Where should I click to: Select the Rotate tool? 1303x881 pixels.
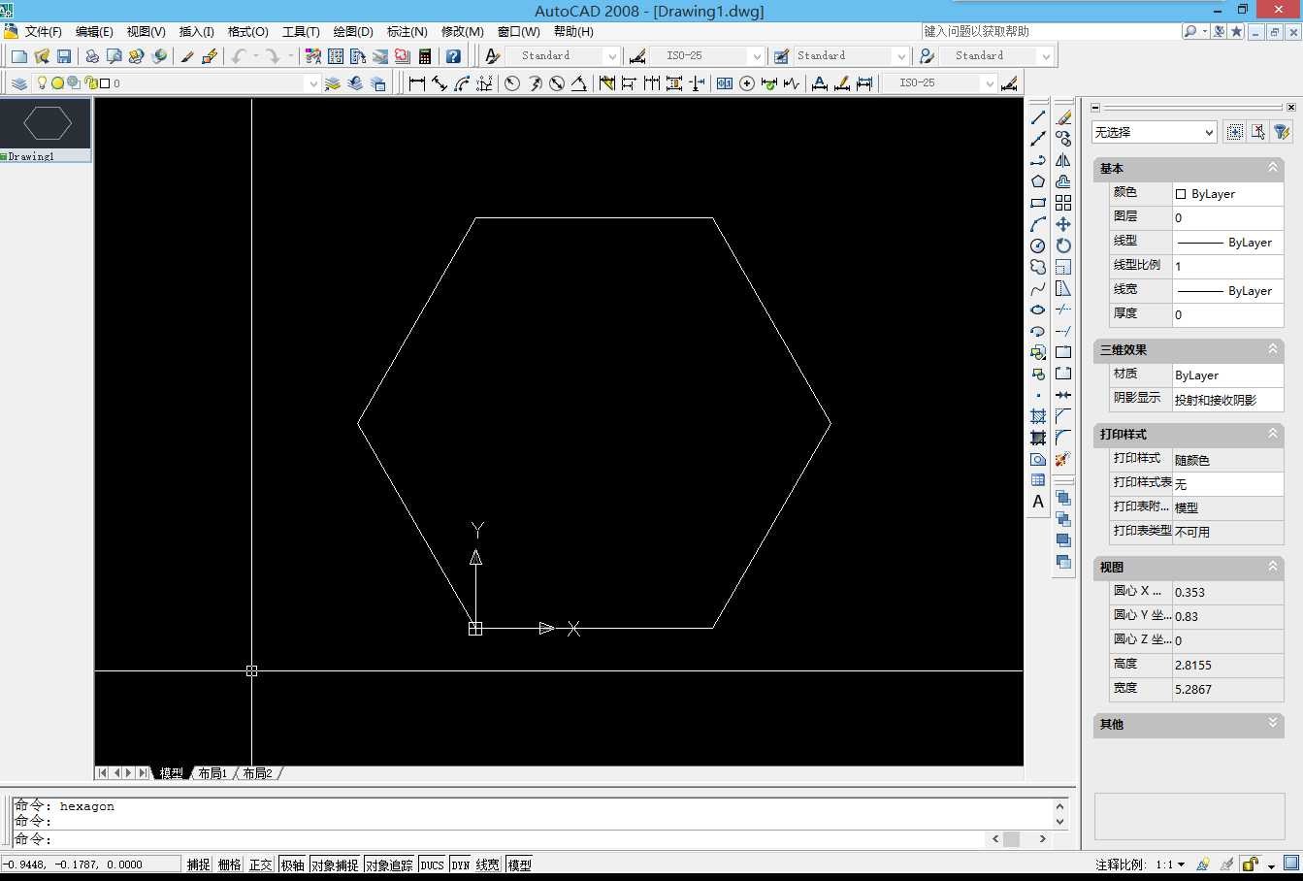[x=1063, y=245]
